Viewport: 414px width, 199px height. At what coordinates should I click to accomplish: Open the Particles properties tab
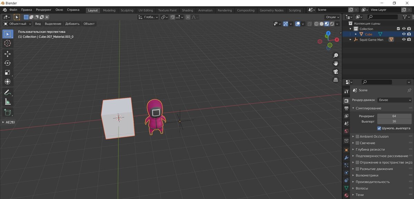346,165
